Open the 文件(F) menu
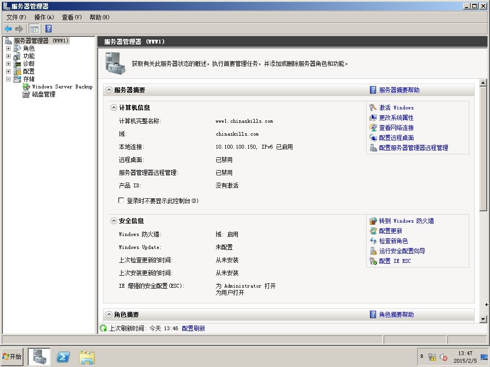Viewport: 490px width, 367px height. 16,17
